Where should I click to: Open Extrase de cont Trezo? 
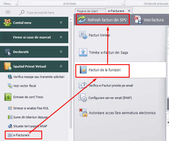coord(28,97)
